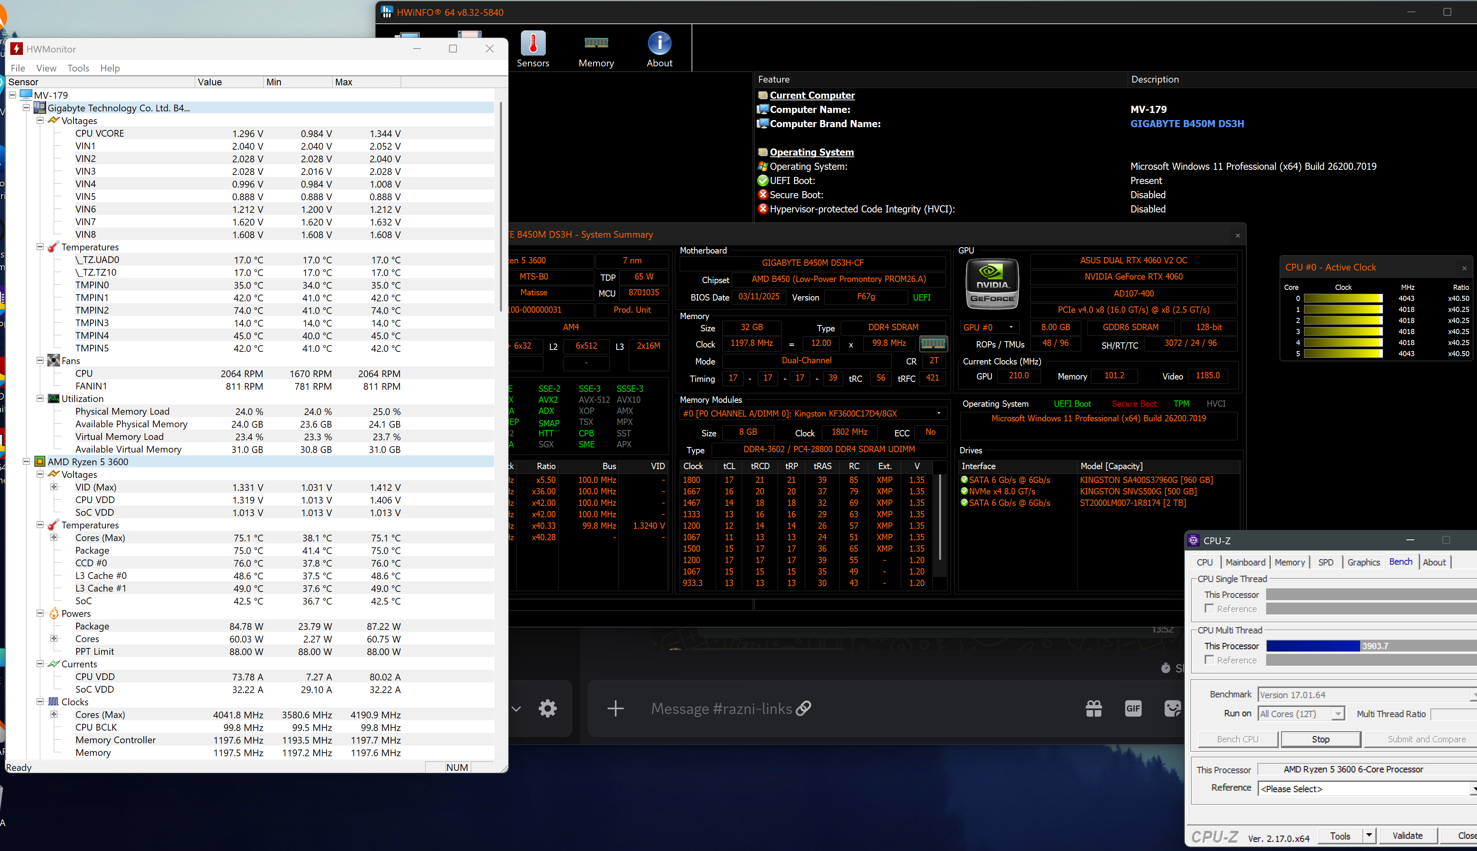Open the GPU #0 selector dropdown
The width and height of the screenshot is (1477, 851).
pos(990,327)
